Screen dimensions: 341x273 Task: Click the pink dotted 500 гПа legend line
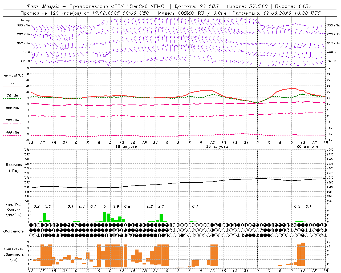[x=12, y=135]
